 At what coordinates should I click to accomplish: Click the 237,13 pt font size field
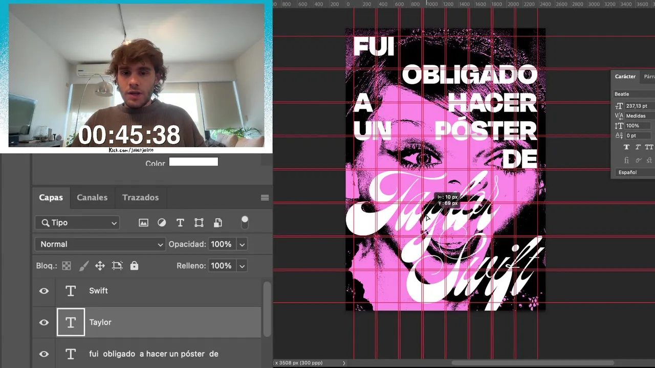[640, 106]
